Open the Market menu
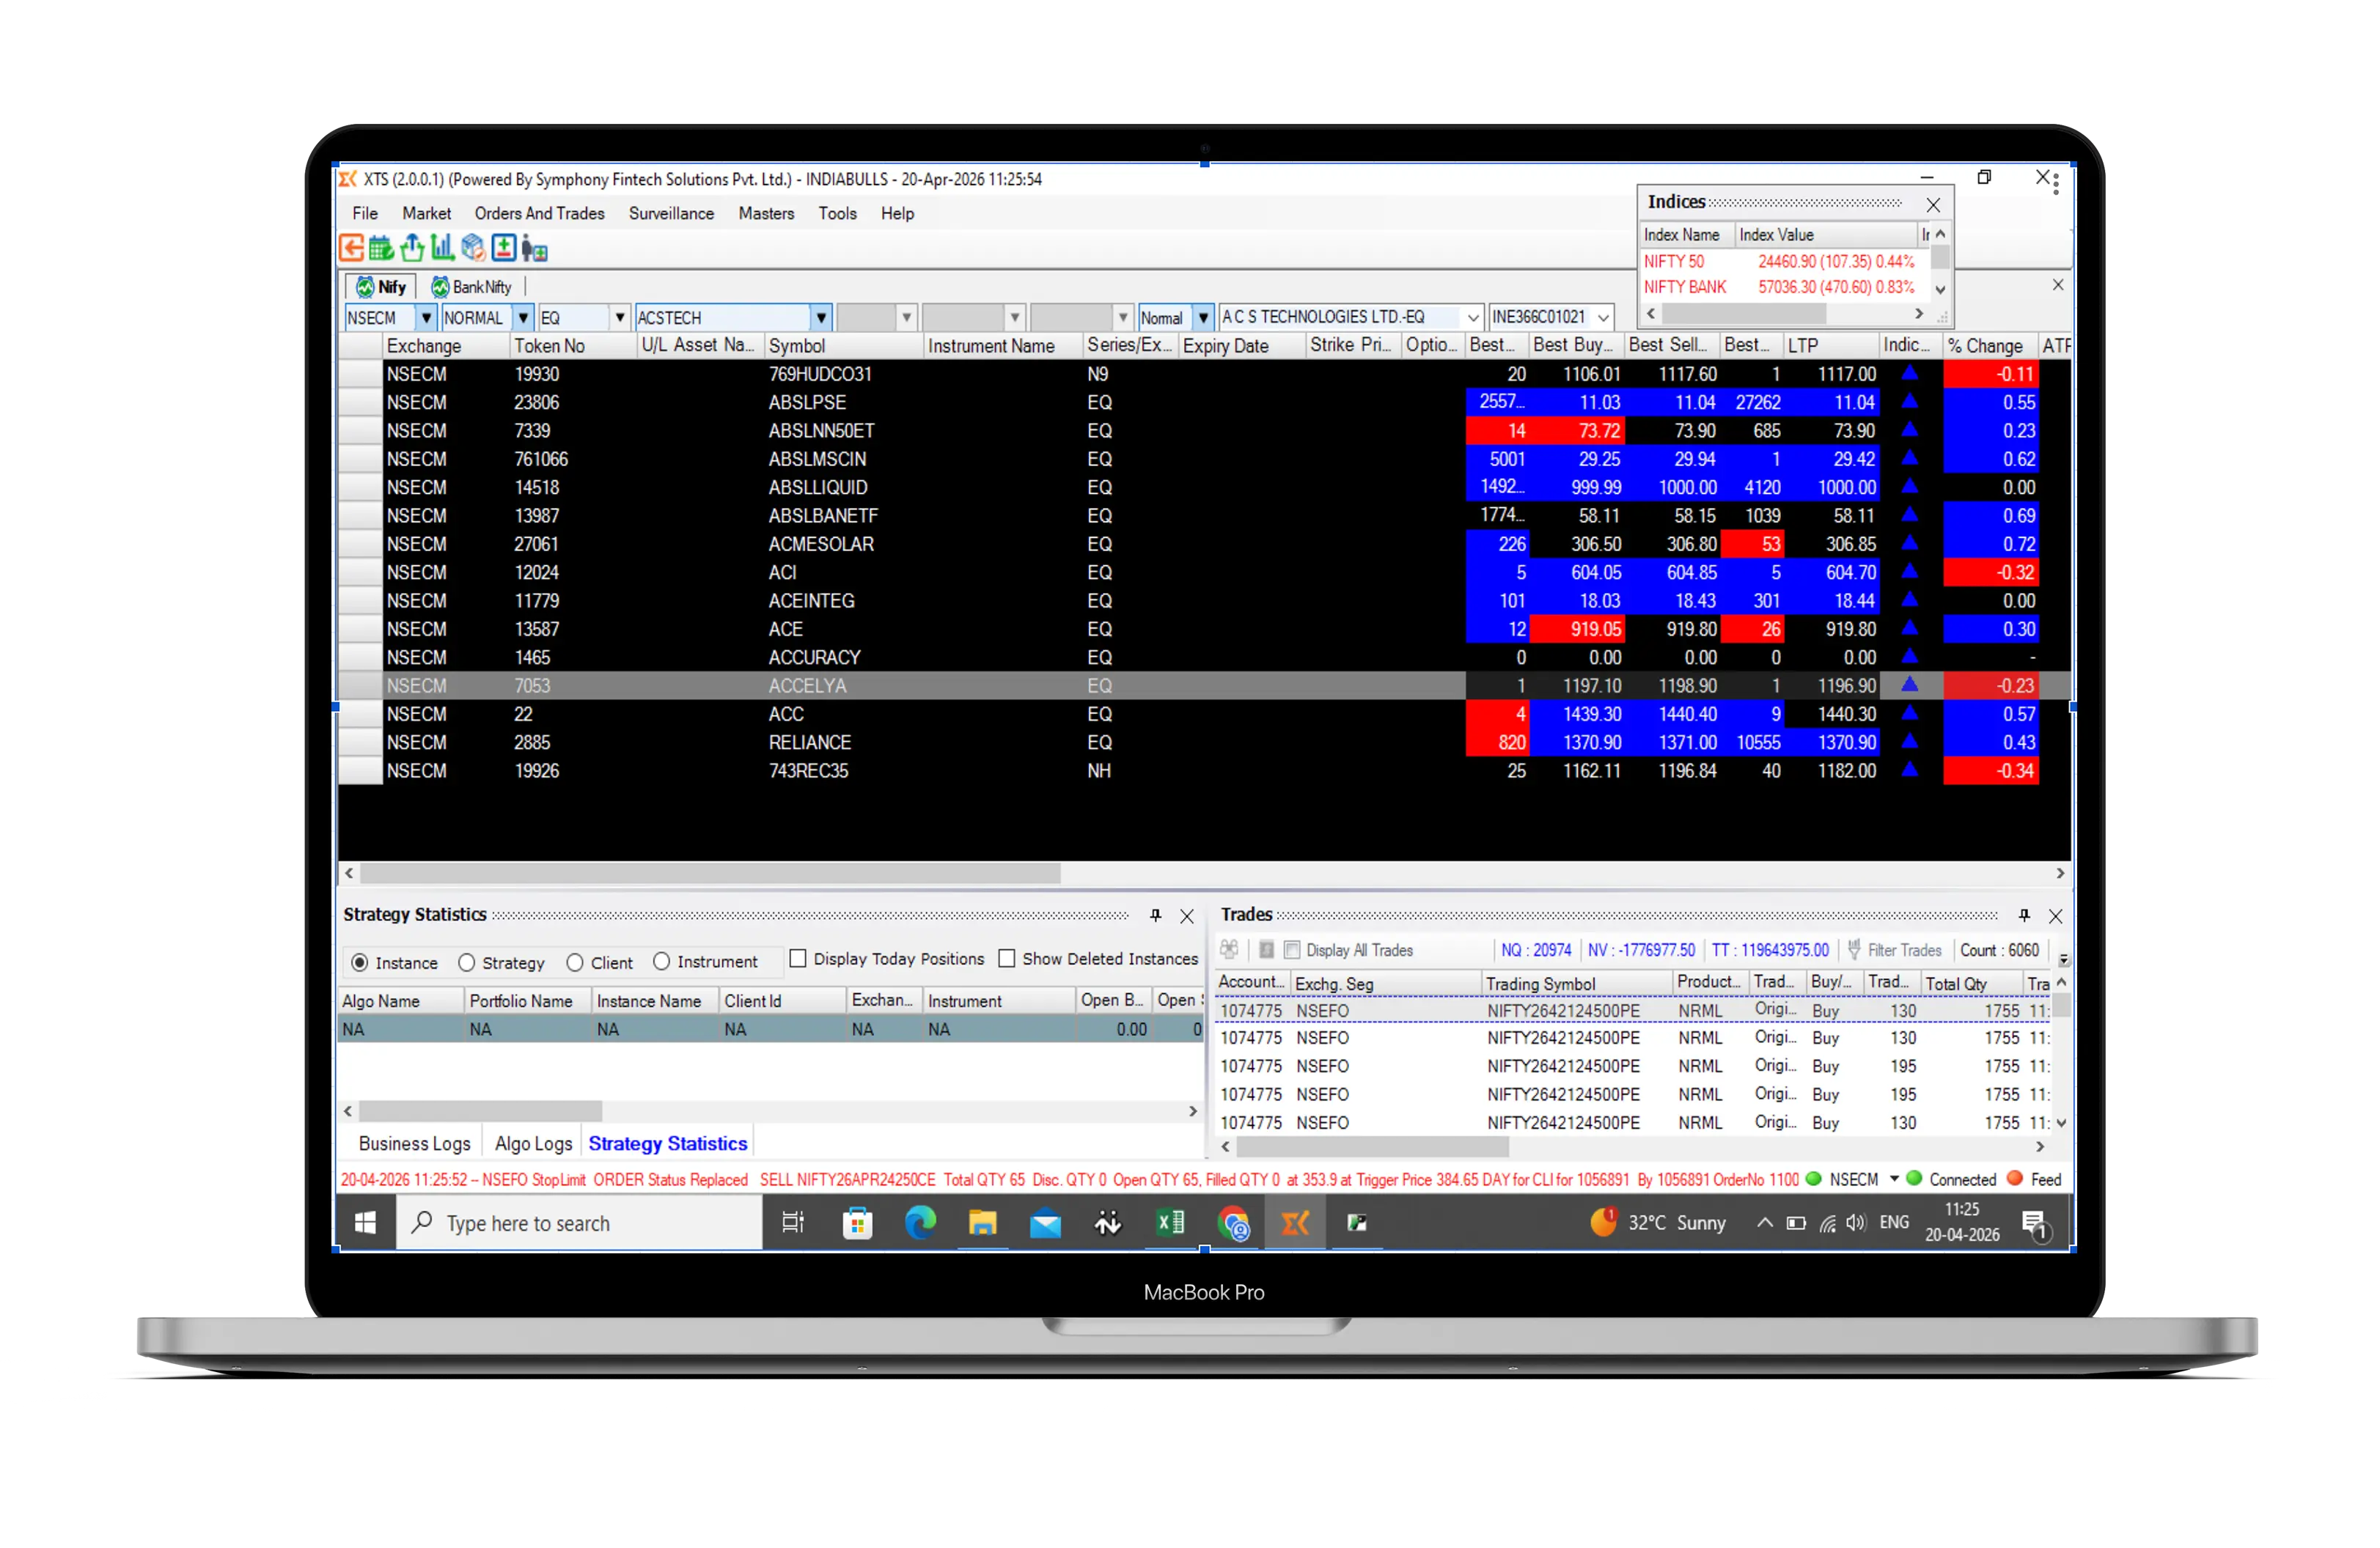The width and height of the screenshot is (2380, 1548). 426,213
